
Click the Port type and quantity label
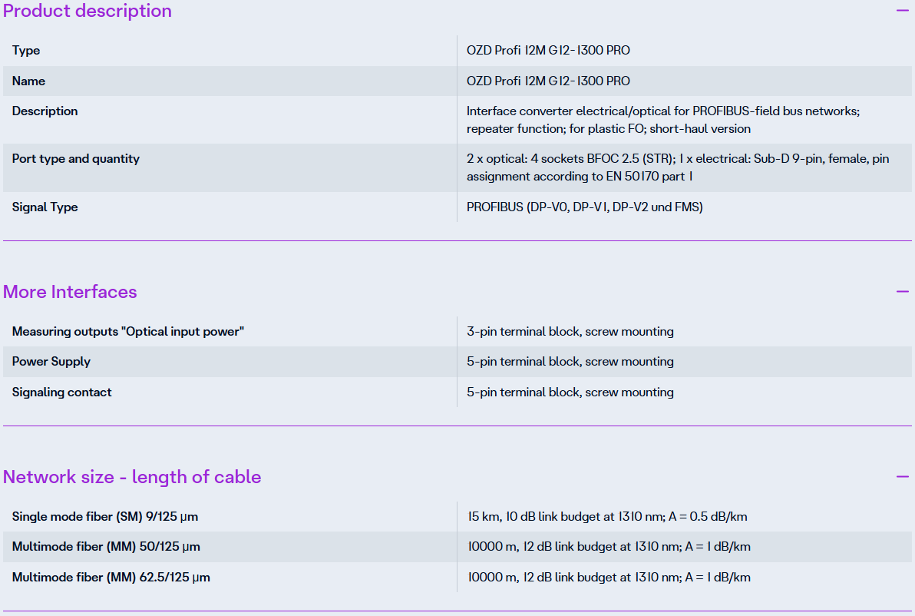pos(76,159)
